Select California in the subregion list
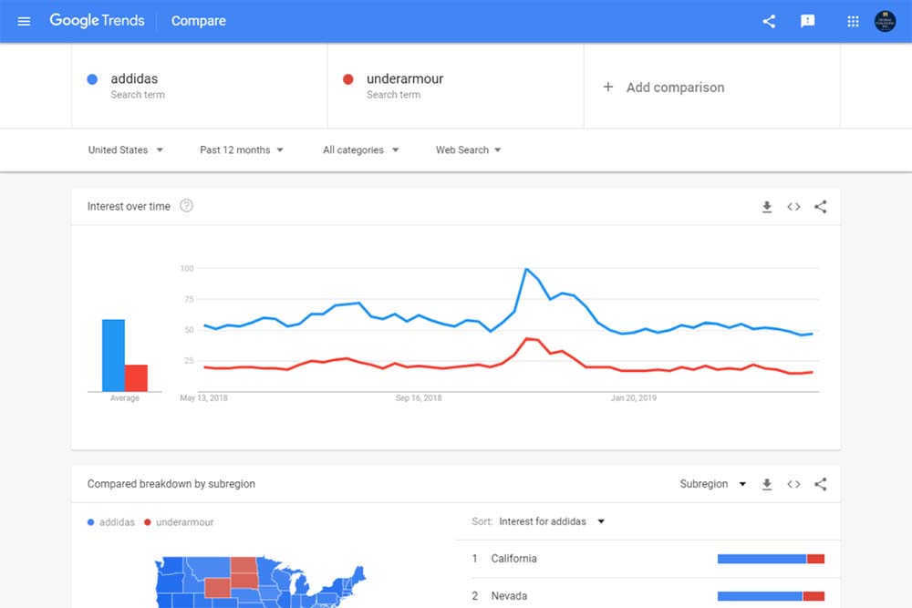Image resolution: width=912 pixels, height=608 pixels. [648, 559]
